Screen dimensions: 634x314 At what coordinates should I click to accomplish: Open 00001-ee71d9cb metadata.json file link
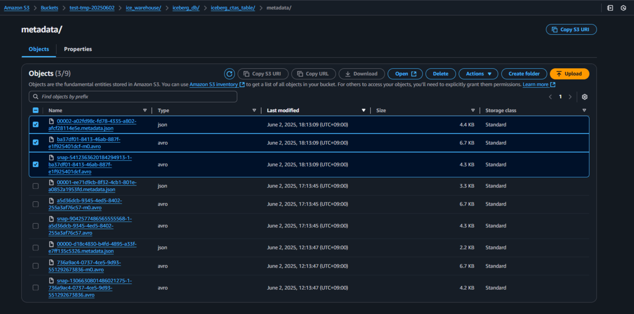click(x=92, y=186)
